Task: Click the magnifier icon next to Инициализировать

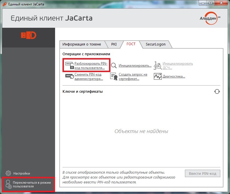Action: coord(114,66)
